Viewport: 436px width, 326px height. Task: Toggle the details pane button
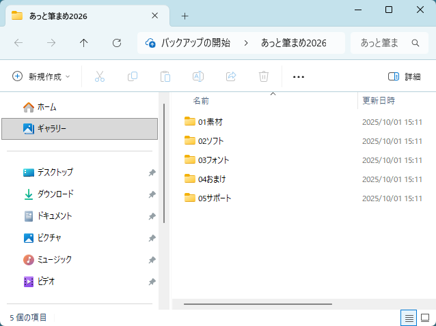[404, 77]
